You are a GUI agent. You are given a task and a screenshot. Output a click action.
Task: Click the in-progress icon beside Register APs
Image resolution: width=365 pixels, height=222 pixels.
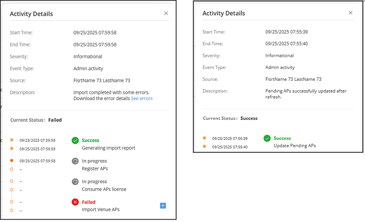[x=75, y=161]
